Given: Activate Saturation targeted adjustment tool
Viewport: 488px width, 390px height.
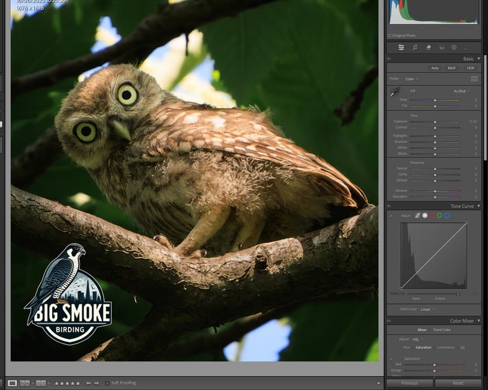Looking at the screenshot, I should 391,359.
